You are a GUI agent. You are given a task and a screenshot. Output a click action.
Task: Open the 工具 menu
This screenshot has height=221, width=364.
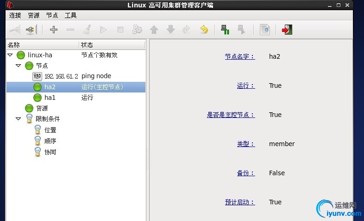pos(70,15)
